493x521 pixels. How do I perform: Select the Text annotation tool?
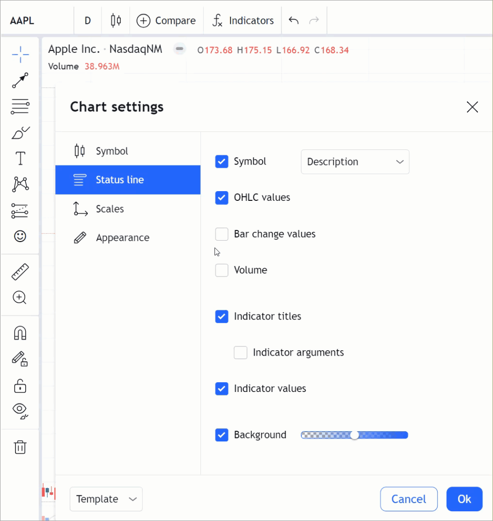19,158
